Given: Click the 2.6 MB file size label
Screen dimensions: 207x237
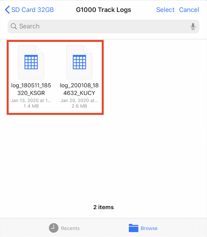Looking at the screenshot, I should click(x=79, y=106).
